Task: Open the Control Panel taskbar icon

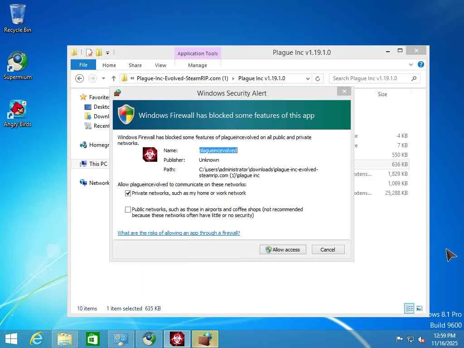Action: (x=121, y=339)
